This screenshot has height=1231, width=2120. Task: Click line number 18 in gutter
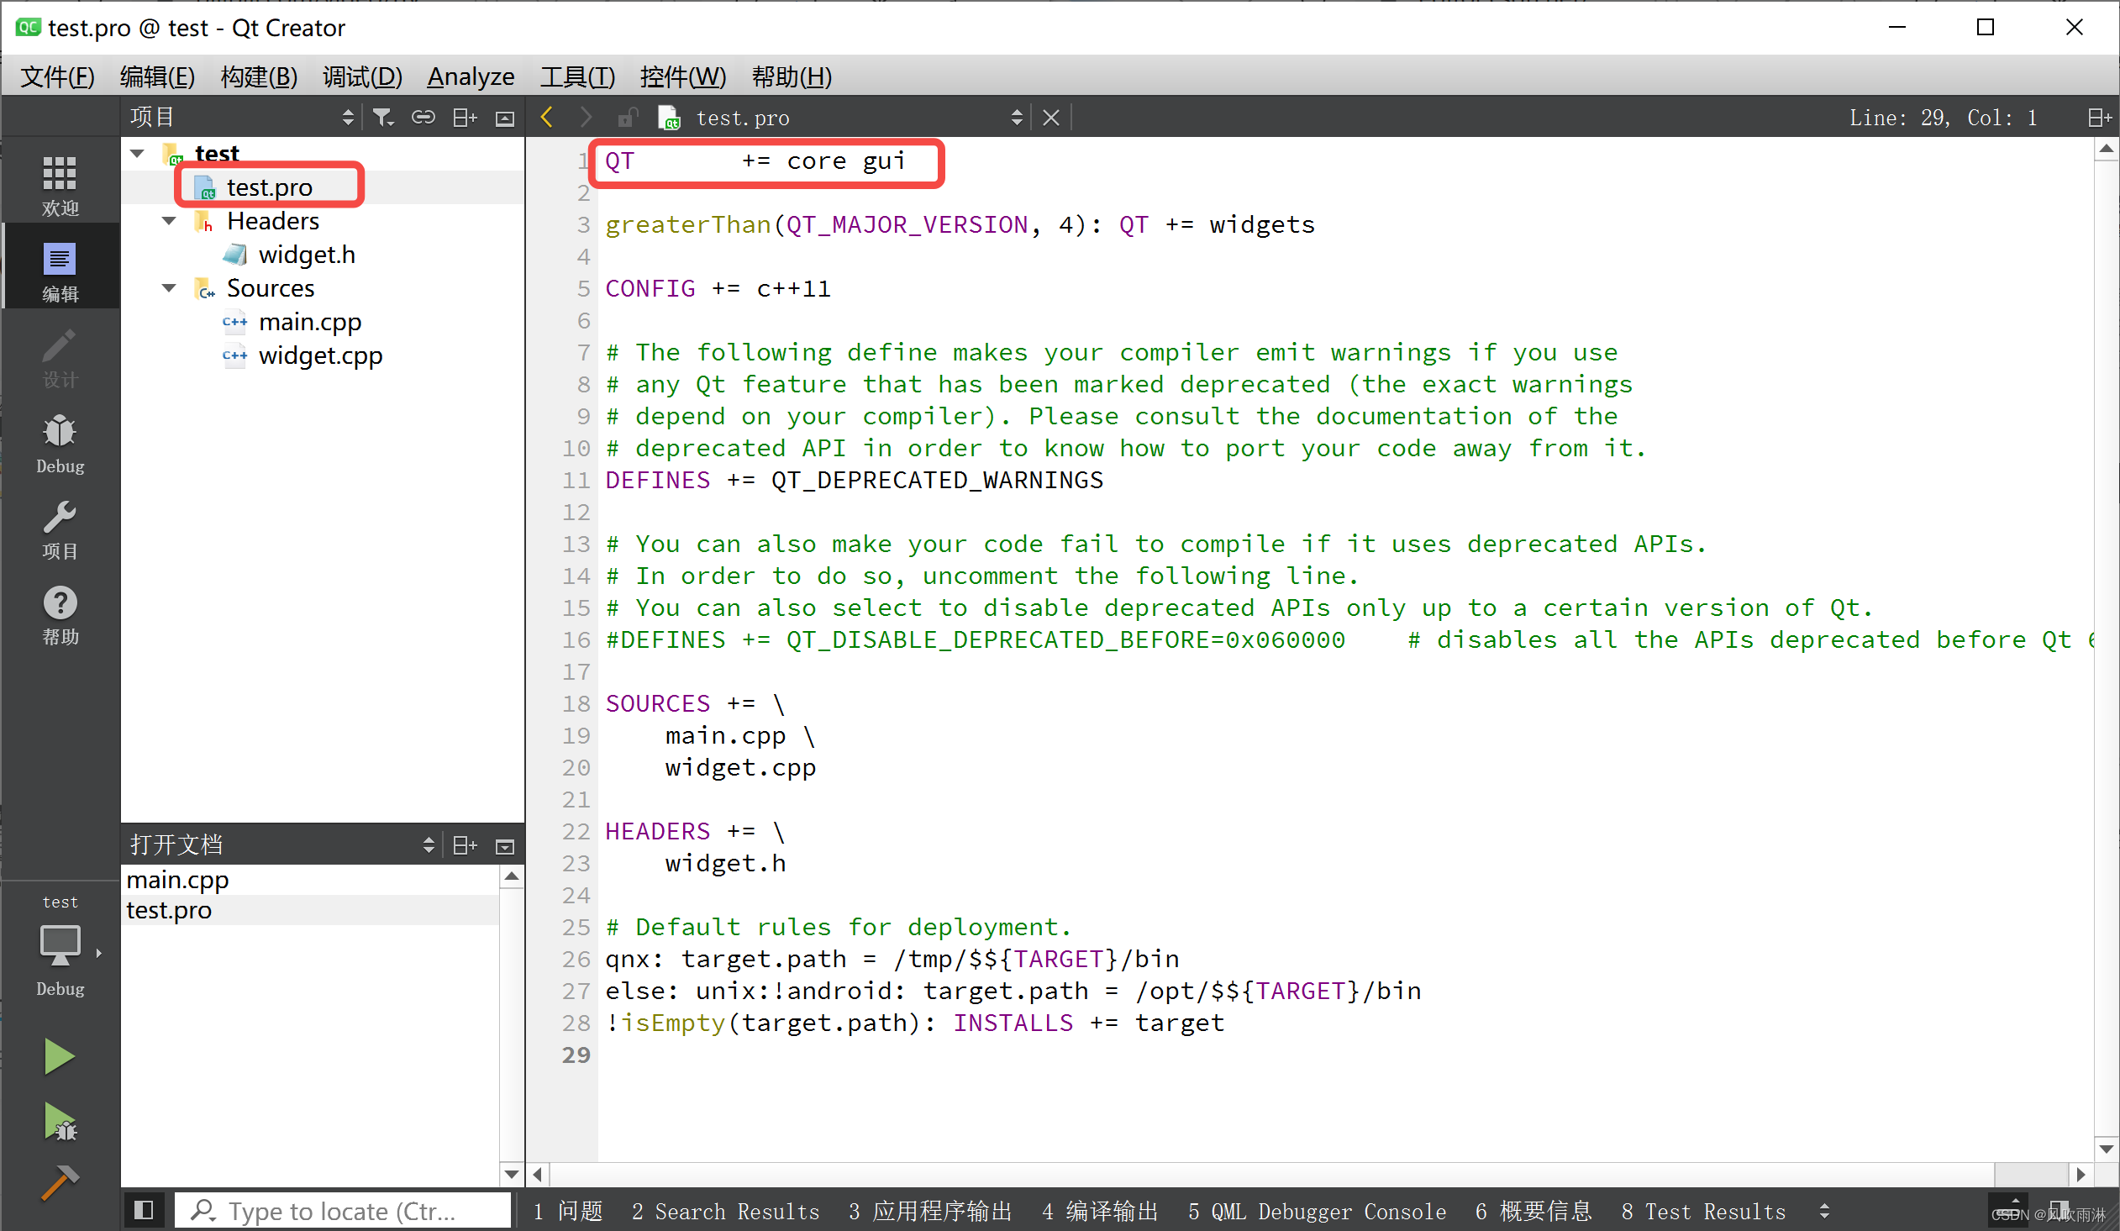[576, 704]
